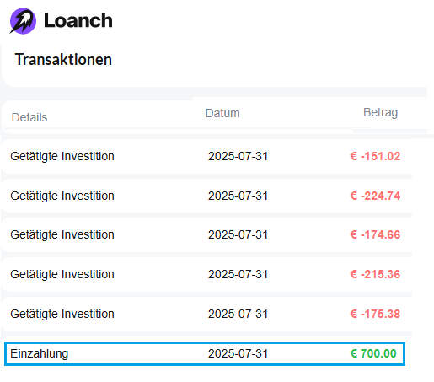
Task: Open the Getätigte Investition row of € -174.66
Action: (x=206, y=234)
